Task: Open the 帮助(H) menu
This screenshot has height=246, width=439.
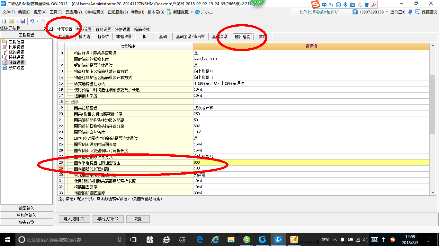Action: click(x=138, y=12)
